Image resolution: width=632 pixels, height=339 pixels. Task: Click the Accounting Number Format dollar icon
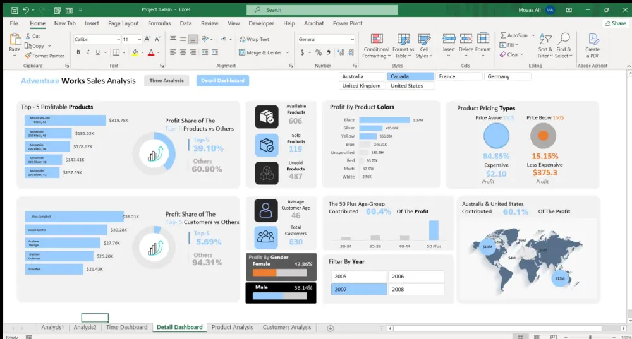(302, 52)
